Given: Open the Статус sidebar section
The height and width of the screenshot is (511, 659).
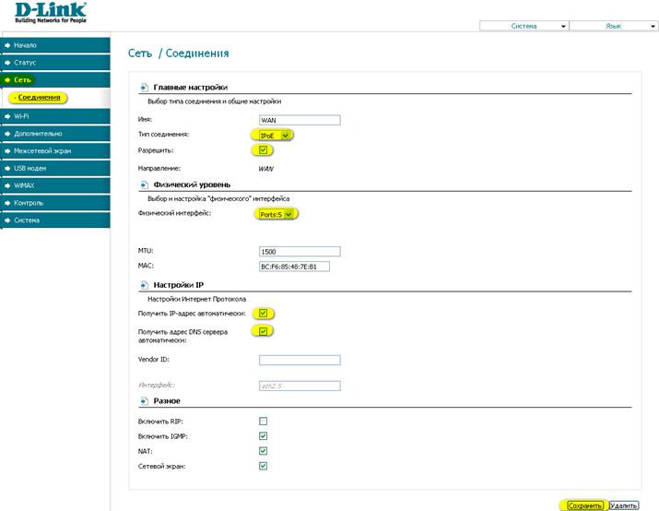Looking at the screenshot, I should coord(54,63).
